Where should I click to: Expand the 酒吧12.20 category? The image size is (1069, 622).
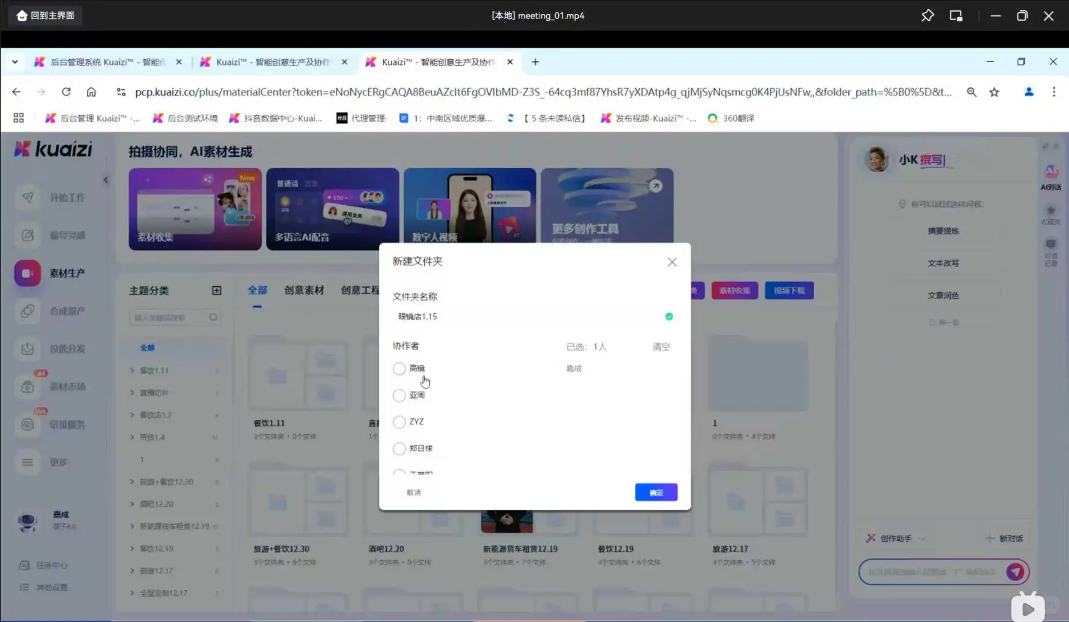point(132,504)
